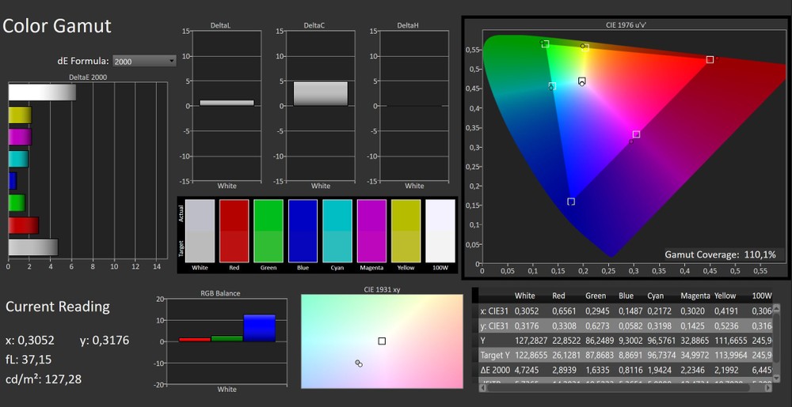This screenshot has height=407, width=792.
Task: Click the DeltaC bar for White
Action: pyautogui.click(x=321, y=93)
